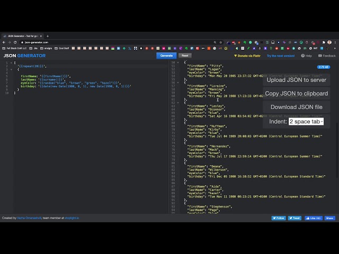Screen dimensions: 339x254
Task: Switch to the JSON Generator browser tab
Action: tap(22, 36)
